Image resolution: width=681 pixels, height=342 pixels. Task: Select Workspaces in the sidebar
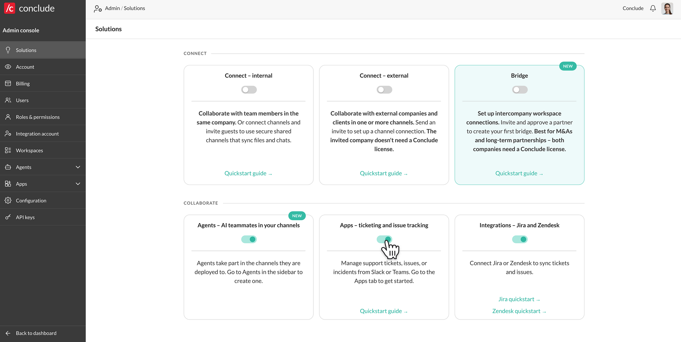point(43,150)
